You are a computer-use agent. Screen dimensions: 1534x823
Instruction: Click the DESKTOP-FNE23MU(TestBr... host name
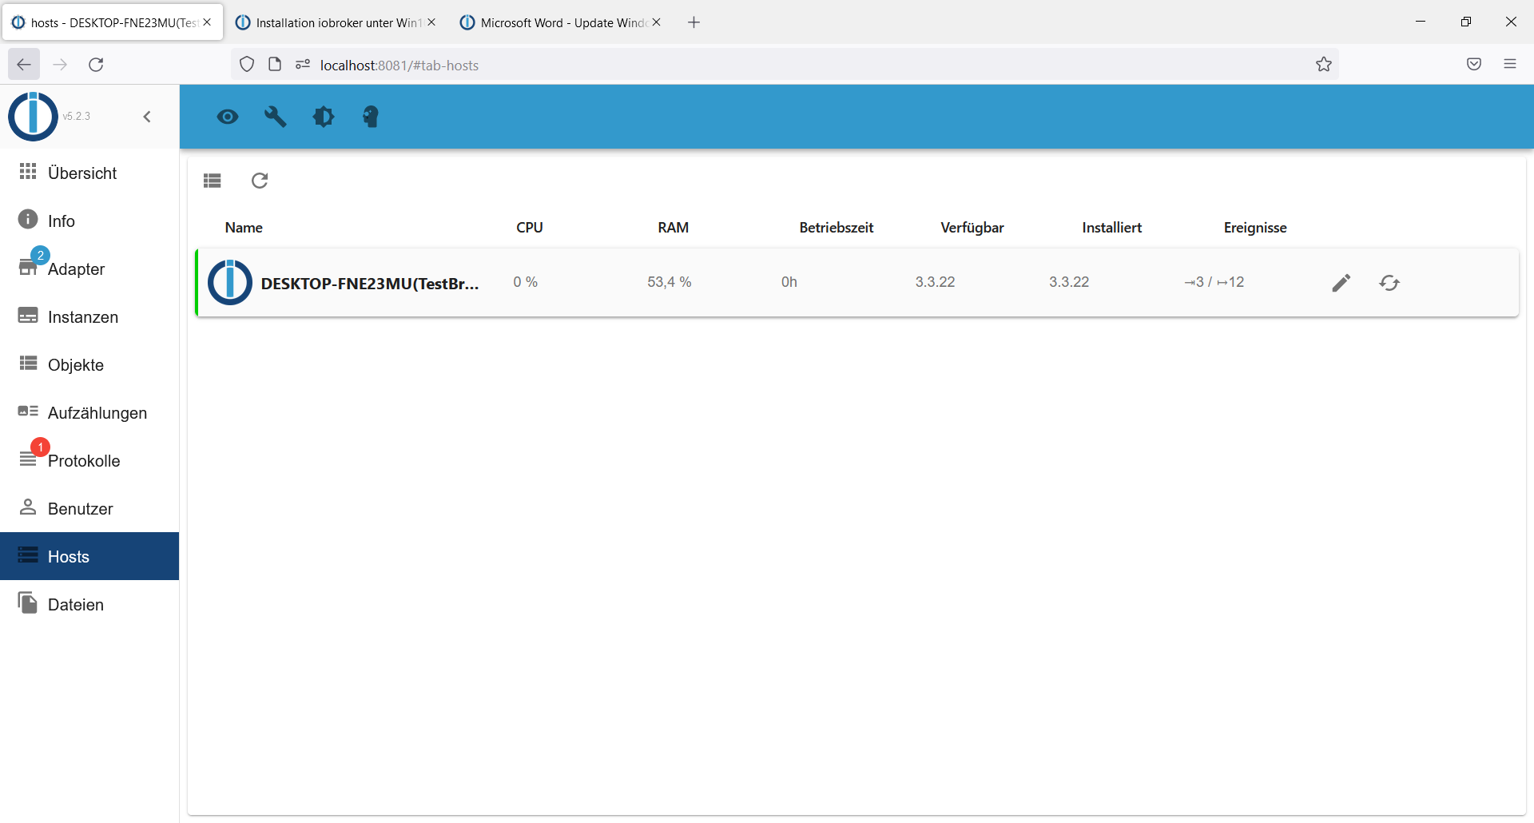[x=370, y=284]
